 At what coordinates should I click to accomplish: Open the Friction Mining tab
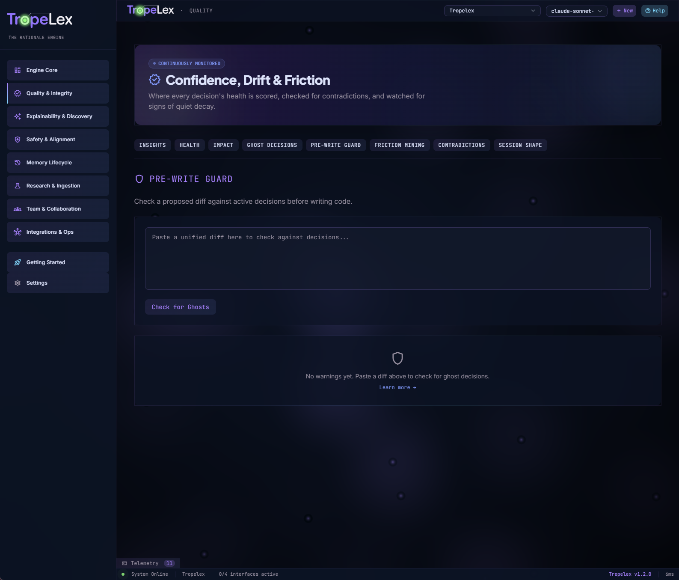(x=400, y=145)
